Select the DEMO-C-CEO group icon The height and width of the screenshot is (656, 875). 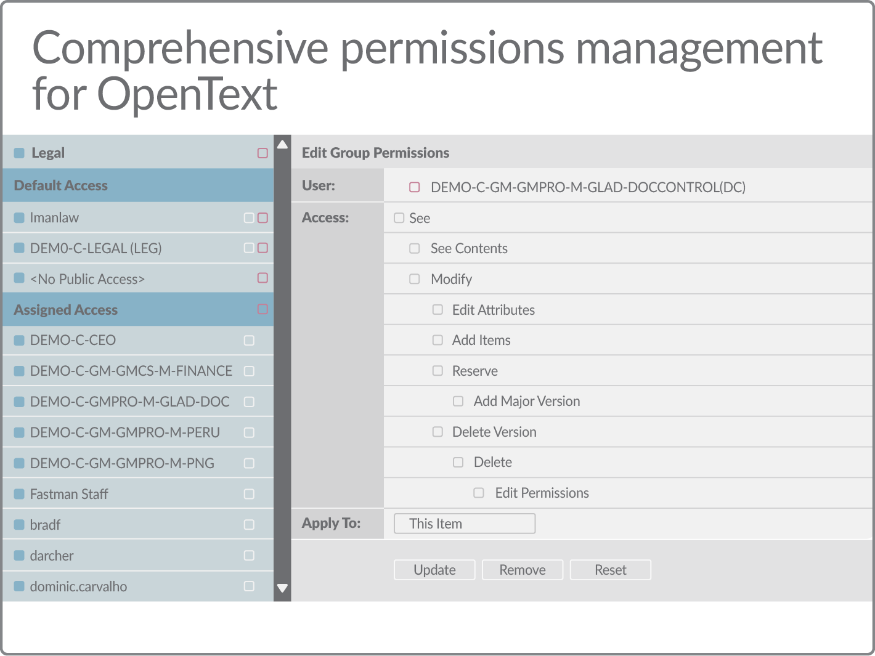[x=20, y=339]
